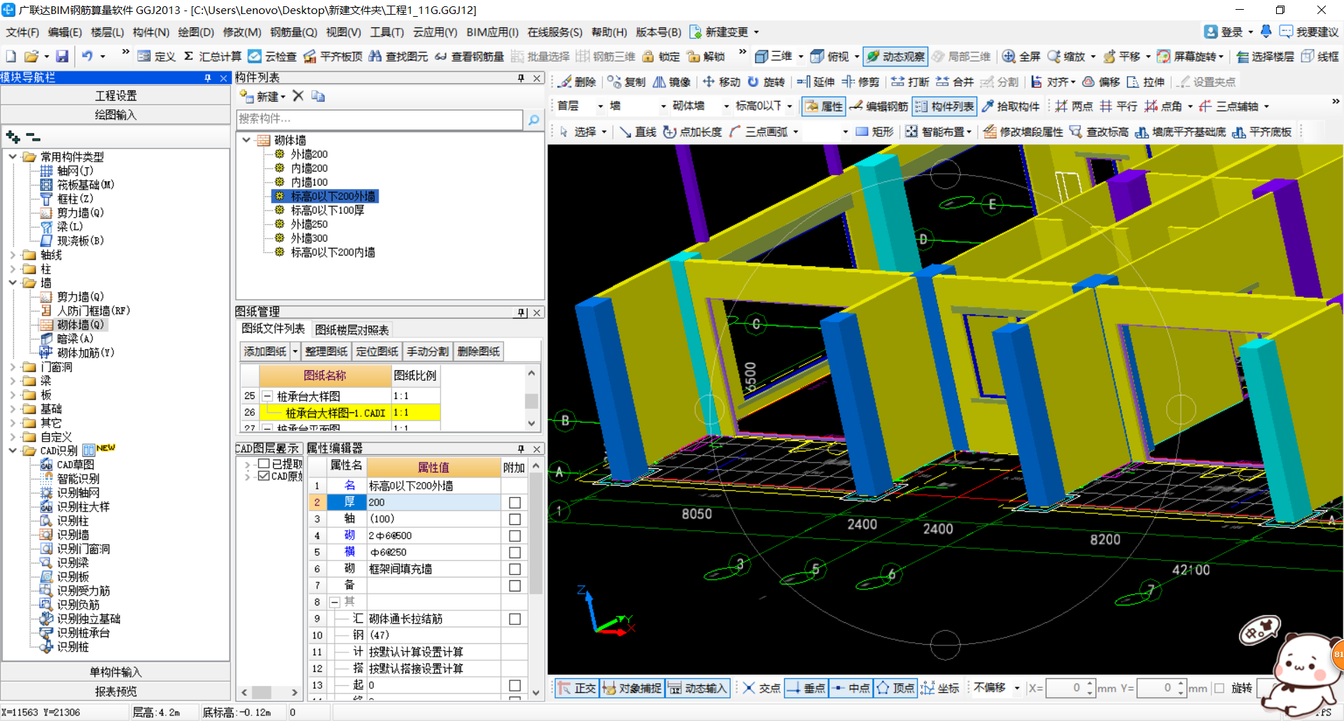Open the 添加图纸 dropdown arrow

coord(295,351)
